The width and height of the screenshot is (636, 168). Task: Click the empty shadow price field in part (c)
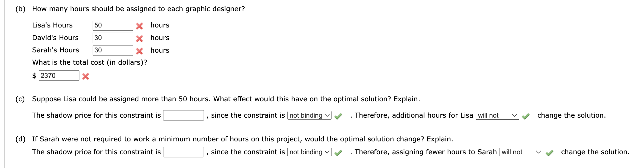[x=184, y=116]
